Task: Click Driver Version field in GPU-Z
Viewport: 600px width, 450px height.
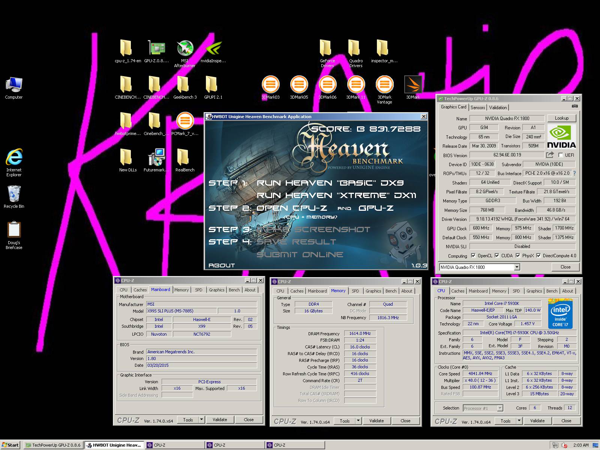Action: click(x=522, y=219)
